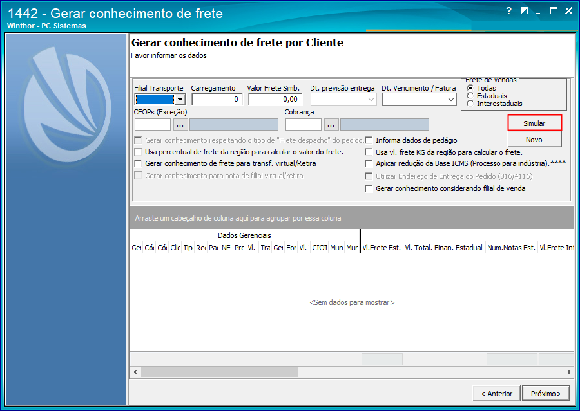Screen dimensions: 580x411
Task: Click the horizontal scrollbar thumb
Action: pyautogui.click(x=220, y=372)
